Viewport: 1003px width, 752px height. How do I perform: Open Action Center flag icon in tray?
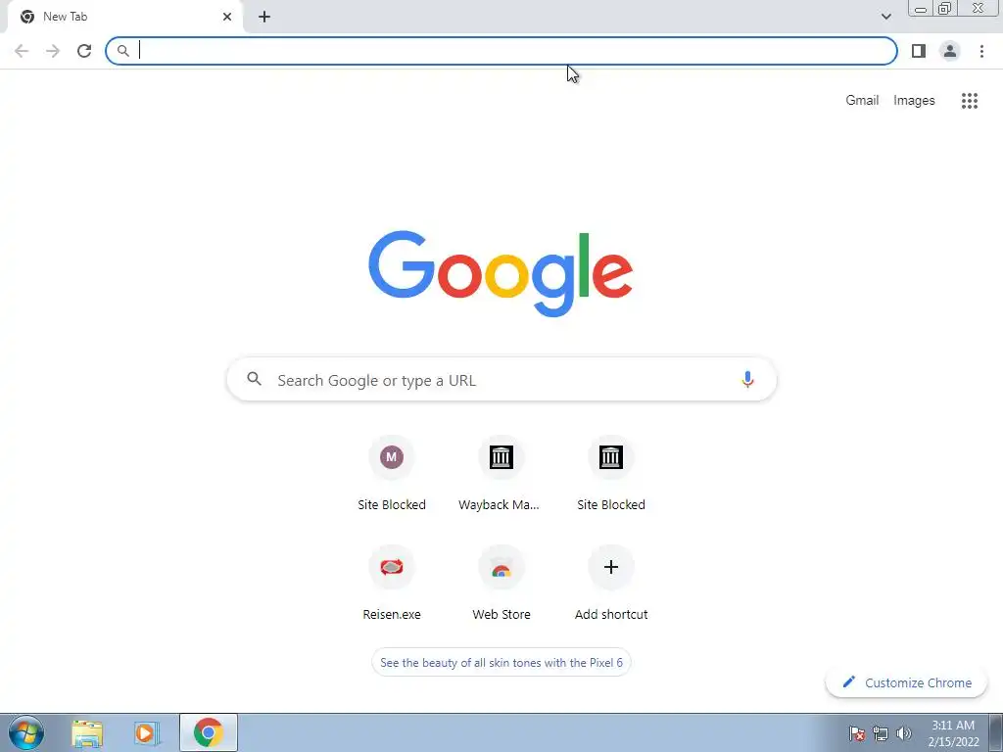click(856, 733)
